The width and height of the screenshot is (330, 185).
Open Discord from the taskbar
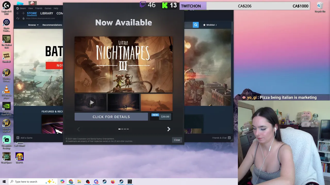tap(96, 182)
